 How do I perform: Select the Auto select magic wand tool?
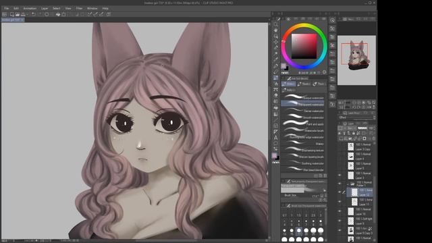pyautogui.click(x=276, y=54)
